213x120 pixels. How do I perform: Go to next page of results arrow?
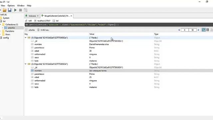click(x=198, y=30)
